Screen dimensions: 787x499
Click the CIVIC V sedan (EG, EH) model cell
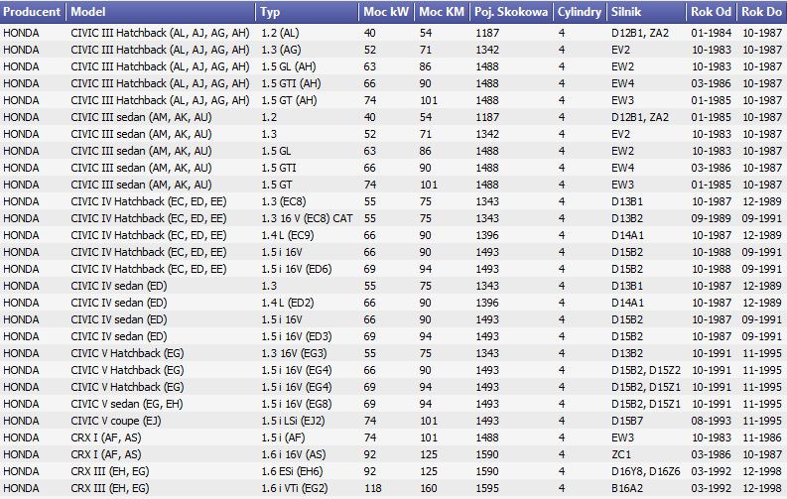click(127, 404)
